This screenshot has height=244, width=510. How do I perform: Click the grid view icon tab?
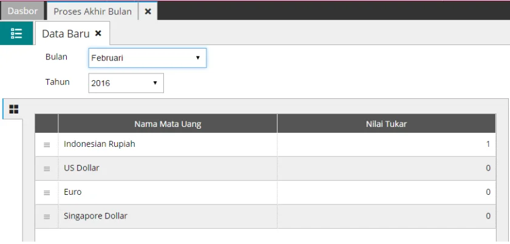(13, 109)
